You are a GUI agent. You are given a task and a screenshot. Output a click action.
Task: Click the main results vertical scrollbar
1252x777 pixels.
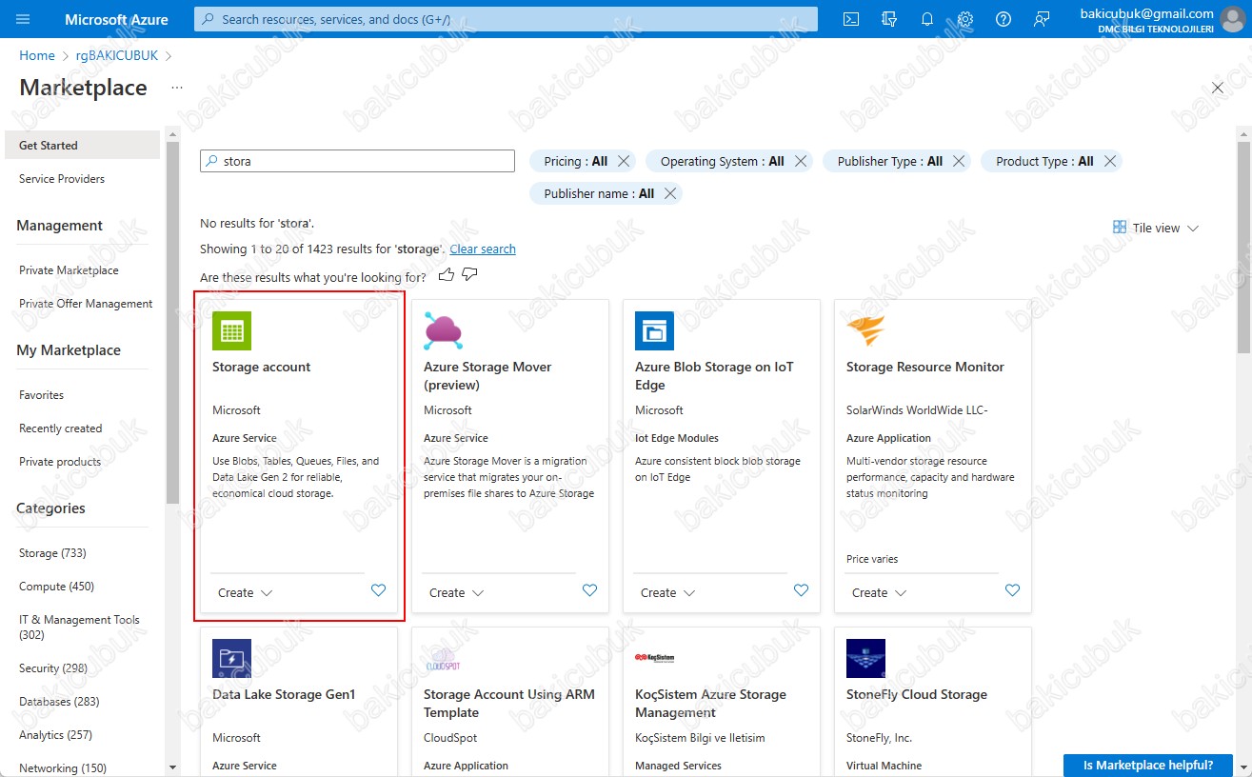coord(1243,246)
